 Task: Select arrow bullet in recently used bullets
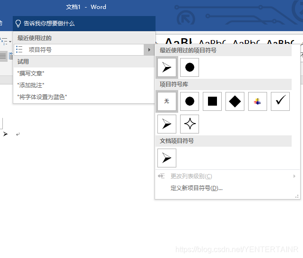tap(167, 67)
